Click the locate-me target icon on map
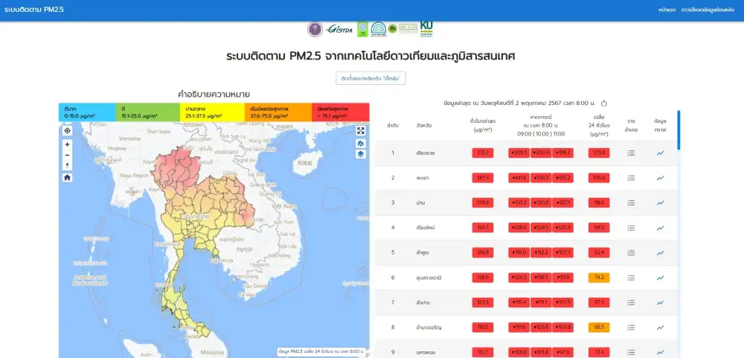Viewport: 744px width, 358px height. pyautogui.click(x=67, y=130)
